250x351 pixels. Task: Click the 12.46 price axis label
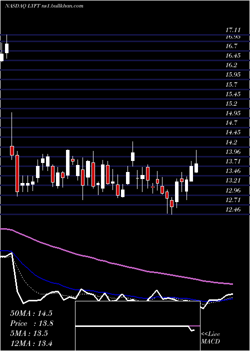coord(233,210)
